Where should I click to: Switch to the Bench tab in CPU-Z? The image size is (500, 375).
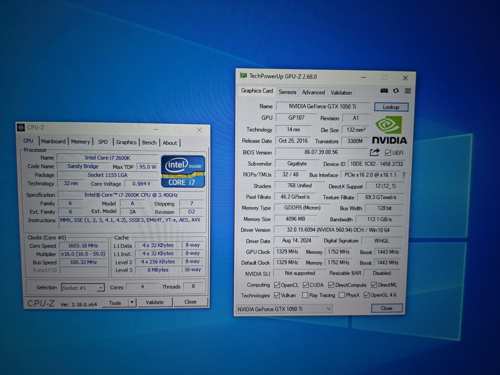pos(149,143)
